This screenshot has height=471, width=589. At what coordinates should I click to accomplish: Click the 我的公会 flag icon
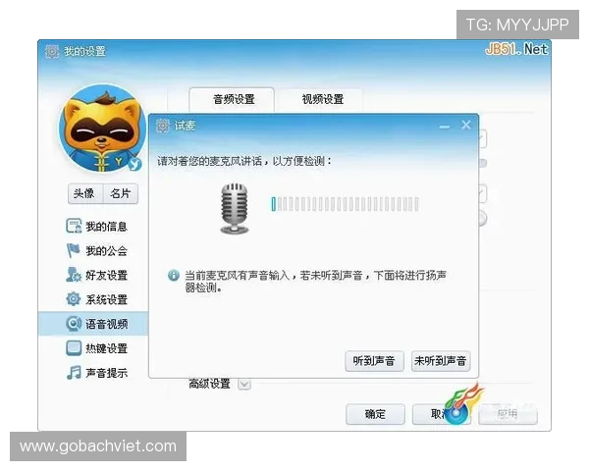click(74, 250)
